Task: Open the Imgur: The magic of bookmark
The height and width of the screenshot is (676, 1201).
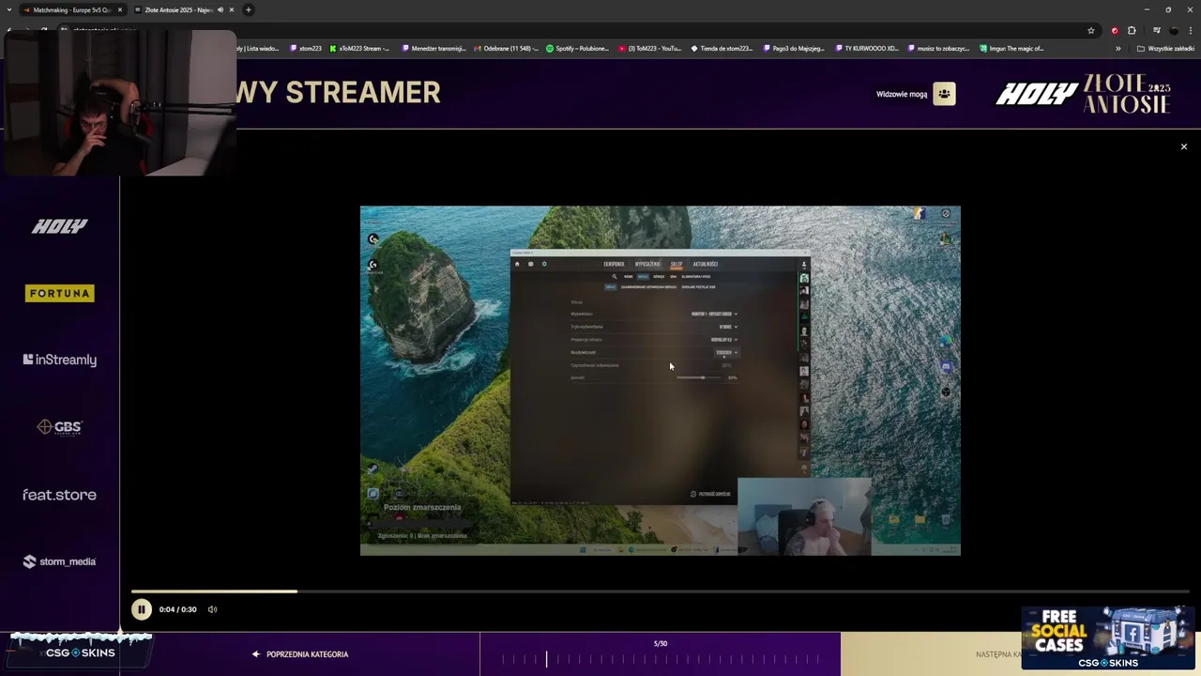Action: pos(1011,48)
